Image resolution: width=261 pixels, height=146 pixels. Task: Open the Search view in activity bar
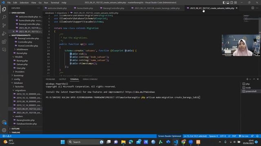click(4, 17)
